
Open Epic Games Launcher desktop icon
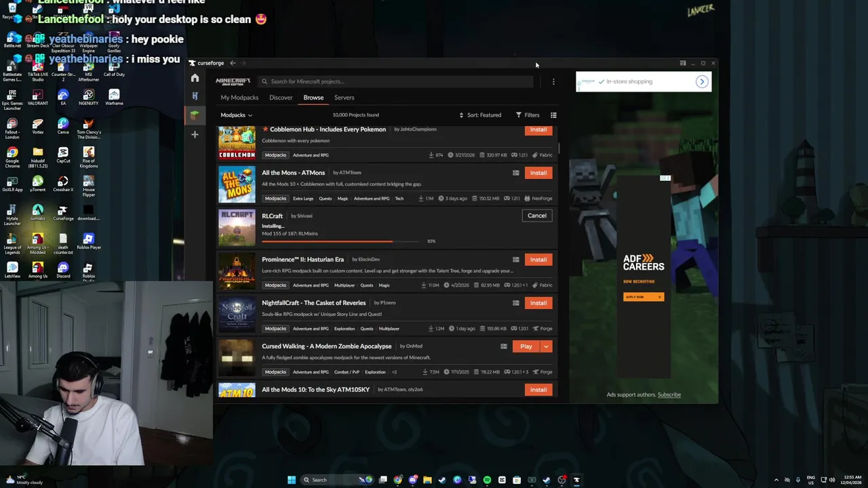(x=12, y=97)
